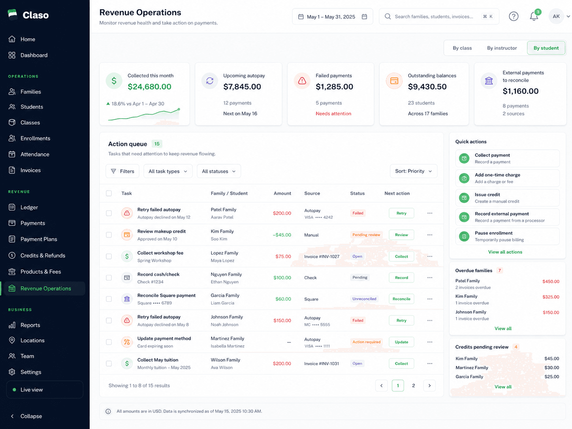Click Reconcile for Garcia Family

click(x=401, y=299)
